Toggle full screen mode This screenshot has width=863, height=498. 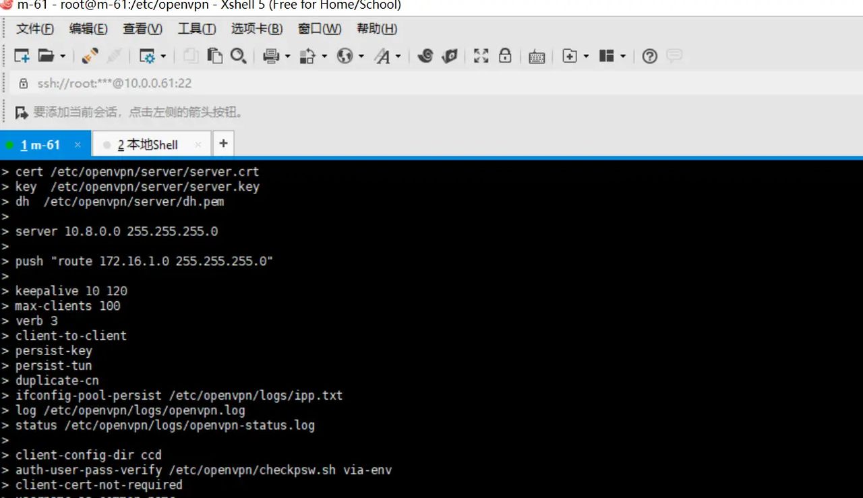tap(481, 56)
